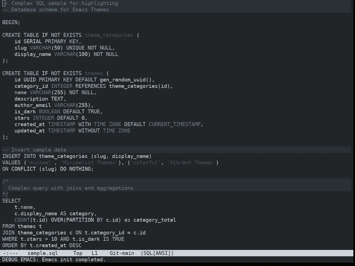Click '-- Database schema for Emacs Themes' comment
Image resolution: width=355 pixels, height=266 pixels.
click(55, 9)
